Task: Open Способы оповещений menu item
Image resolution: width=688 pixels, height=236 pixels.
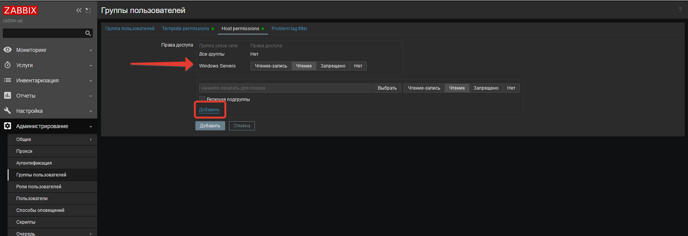Action: point(52,210)
